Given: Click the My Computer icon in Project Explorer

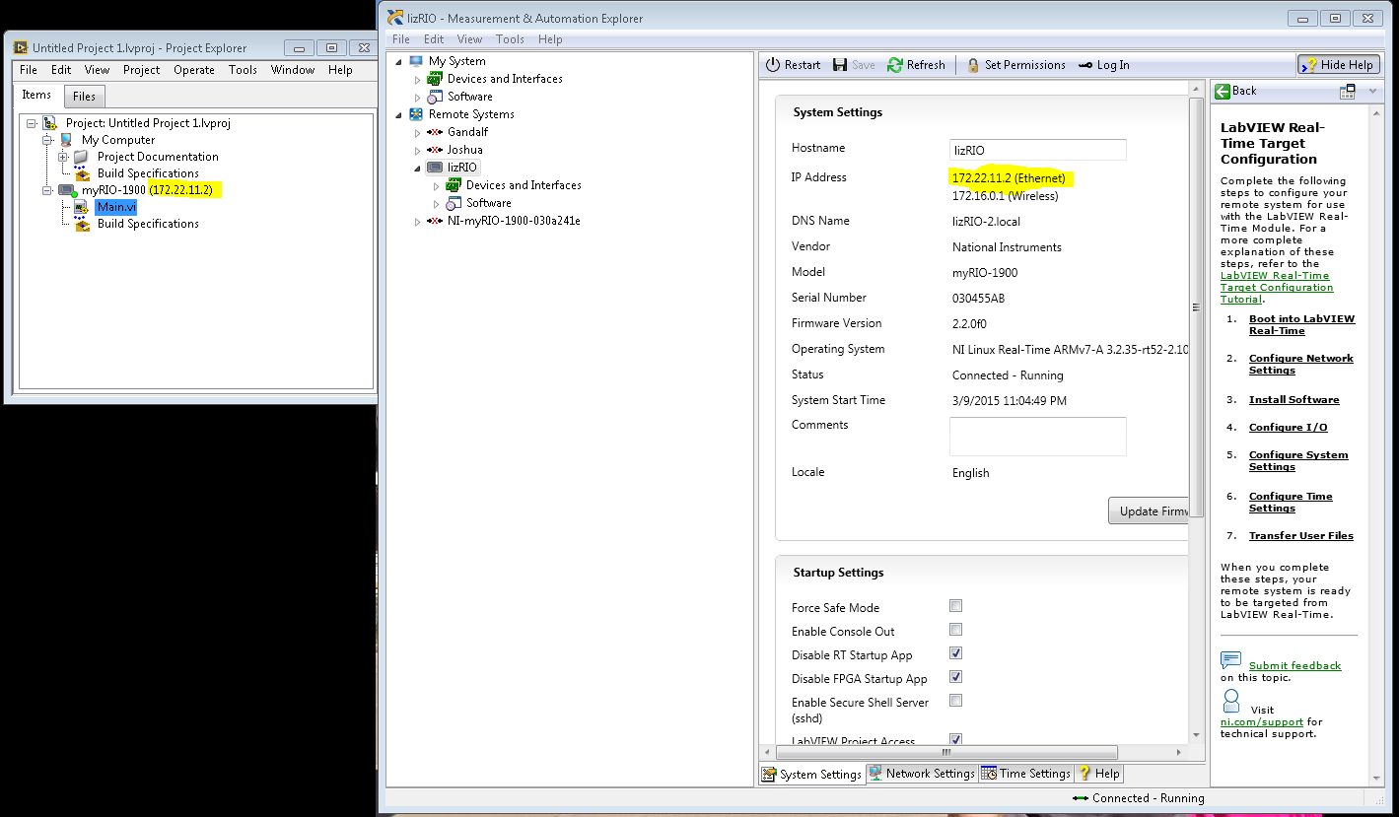Looking at the screenshot, I should [66, 140].
